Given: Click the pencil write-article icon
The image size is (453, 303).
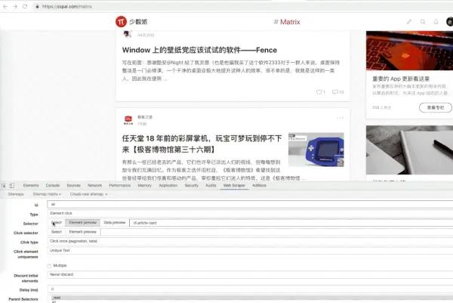Looking at the screenshot, I should point(409,22).
